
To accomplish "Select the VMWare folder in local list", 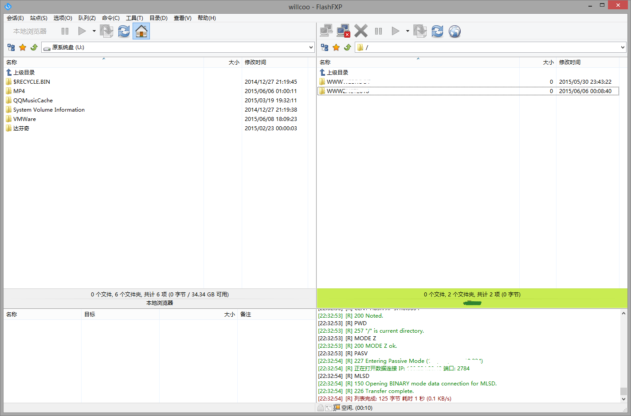I will 24,119.
